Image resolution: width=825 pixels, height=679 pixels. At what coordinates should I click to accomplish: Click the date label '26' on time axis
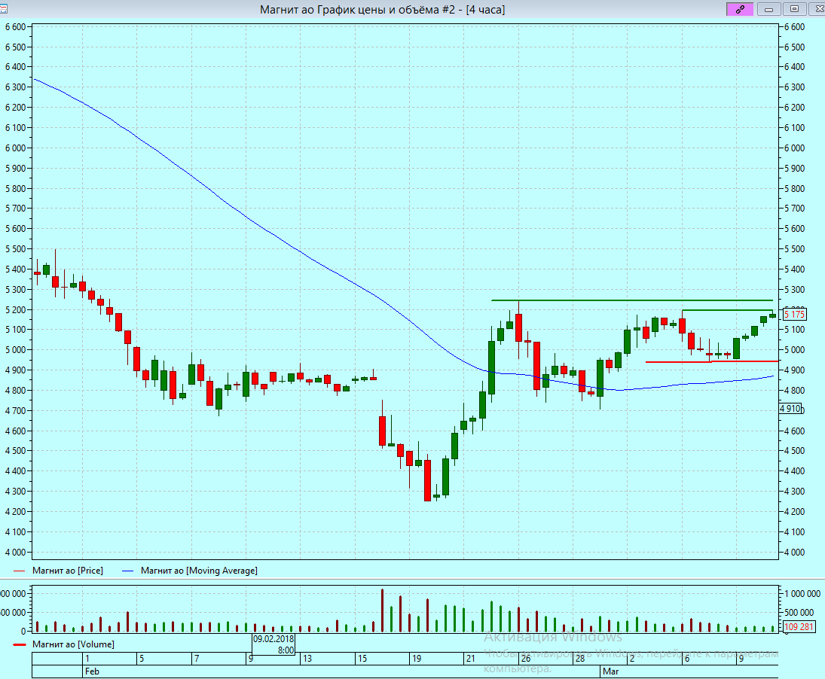[525, 658]
